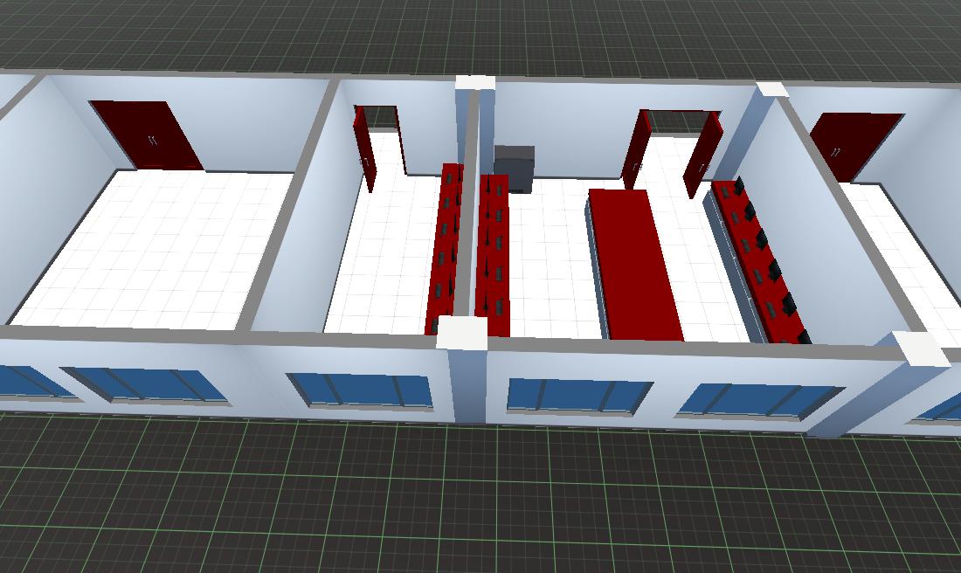Click the white pillar cap at back right

pyautogui.click(x=771, y=88)
